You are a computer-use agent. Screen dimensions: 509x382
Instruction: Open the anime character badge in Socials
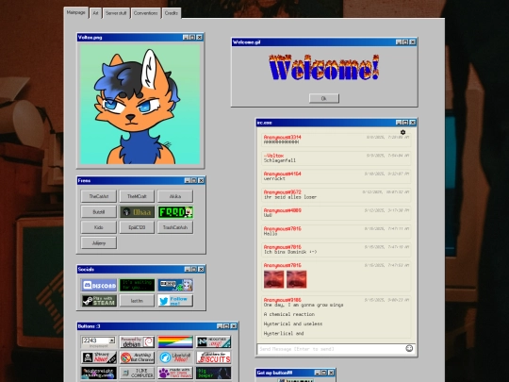pos(175,285)
